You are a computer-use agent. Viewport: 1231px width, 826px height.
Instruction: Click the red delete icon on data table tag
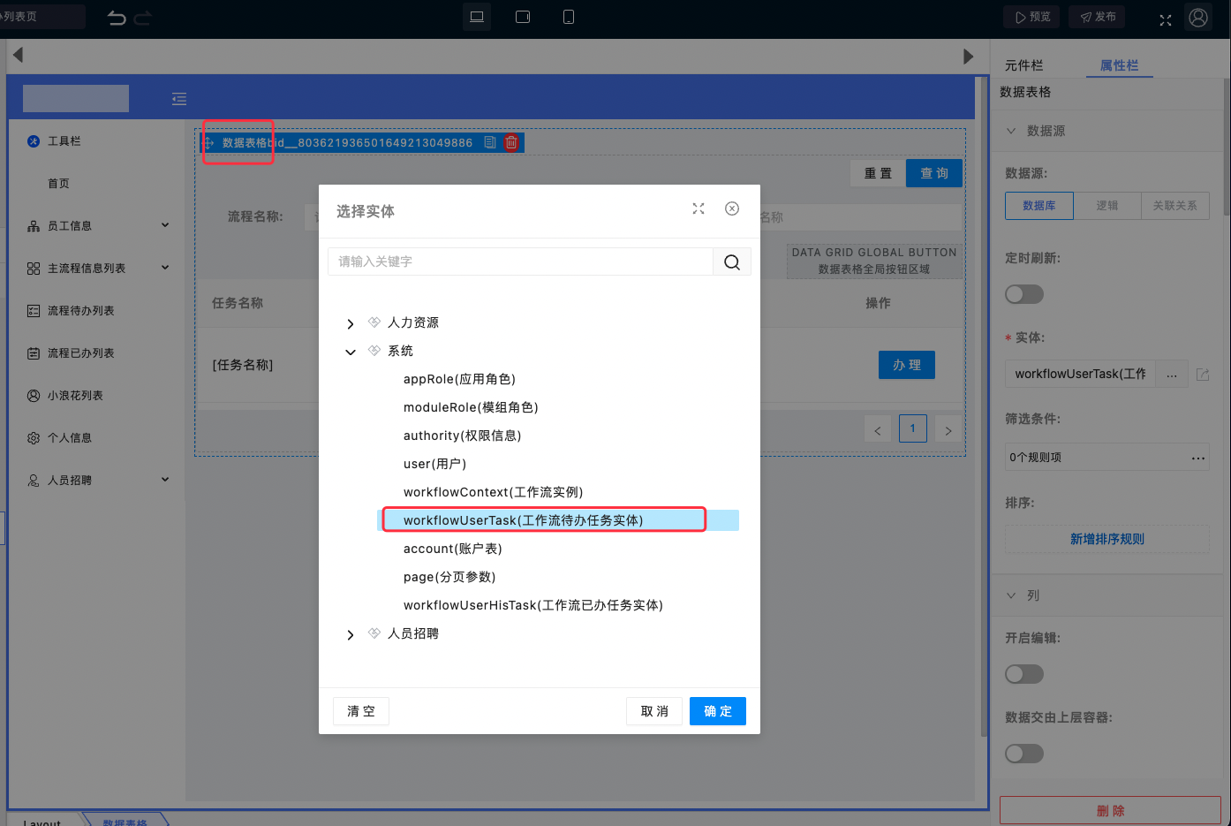pyautogui.click(x=511, y=142)
